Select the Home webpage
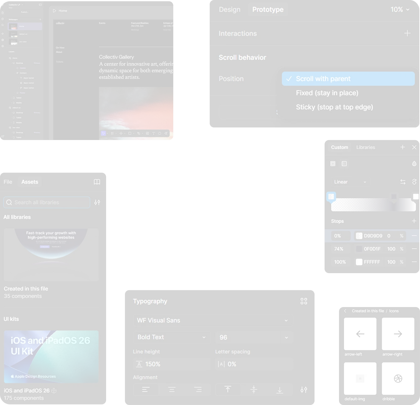 [25, 26]
